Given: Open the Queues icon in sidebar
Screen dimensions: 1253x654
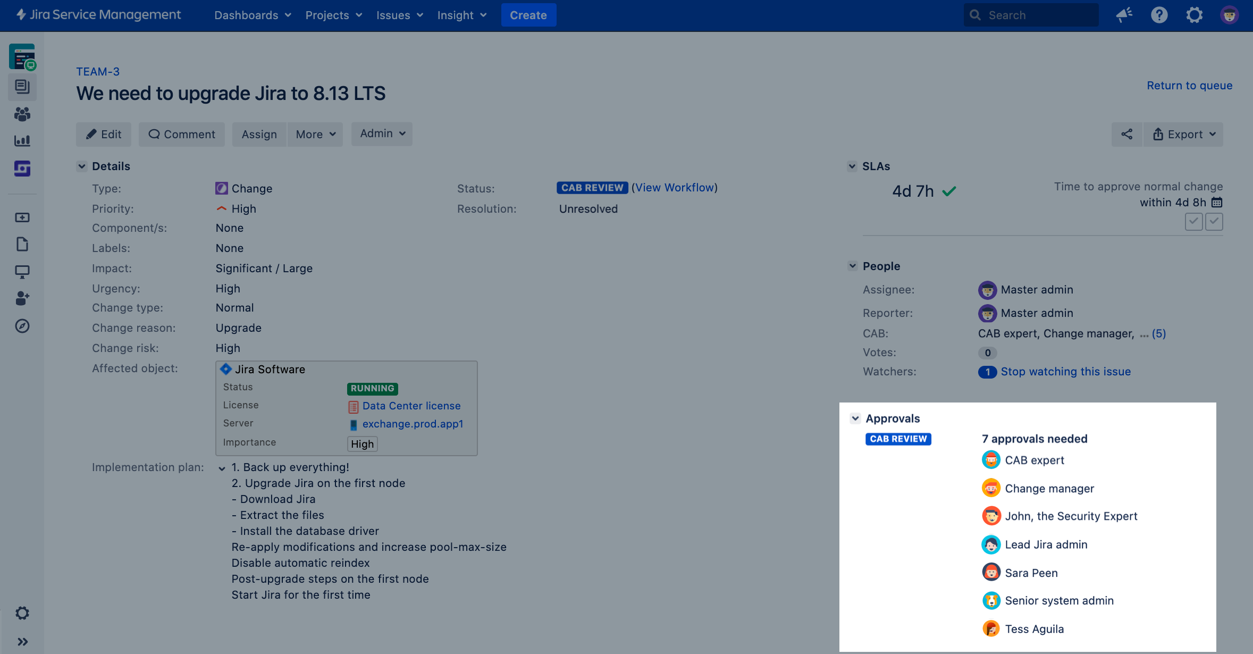Looking at the screenshot, I should (x=22, y=86).
